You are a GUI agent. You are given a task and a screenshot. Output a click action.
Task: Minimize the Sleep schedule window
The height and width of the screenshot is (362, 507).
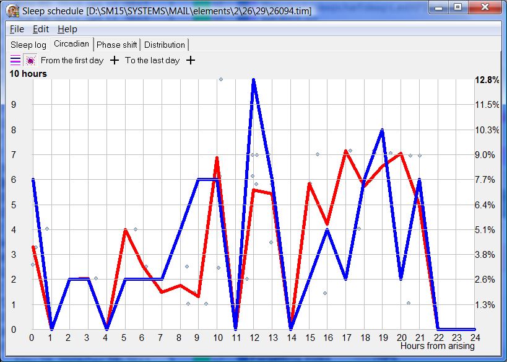(x=439, y=7)
